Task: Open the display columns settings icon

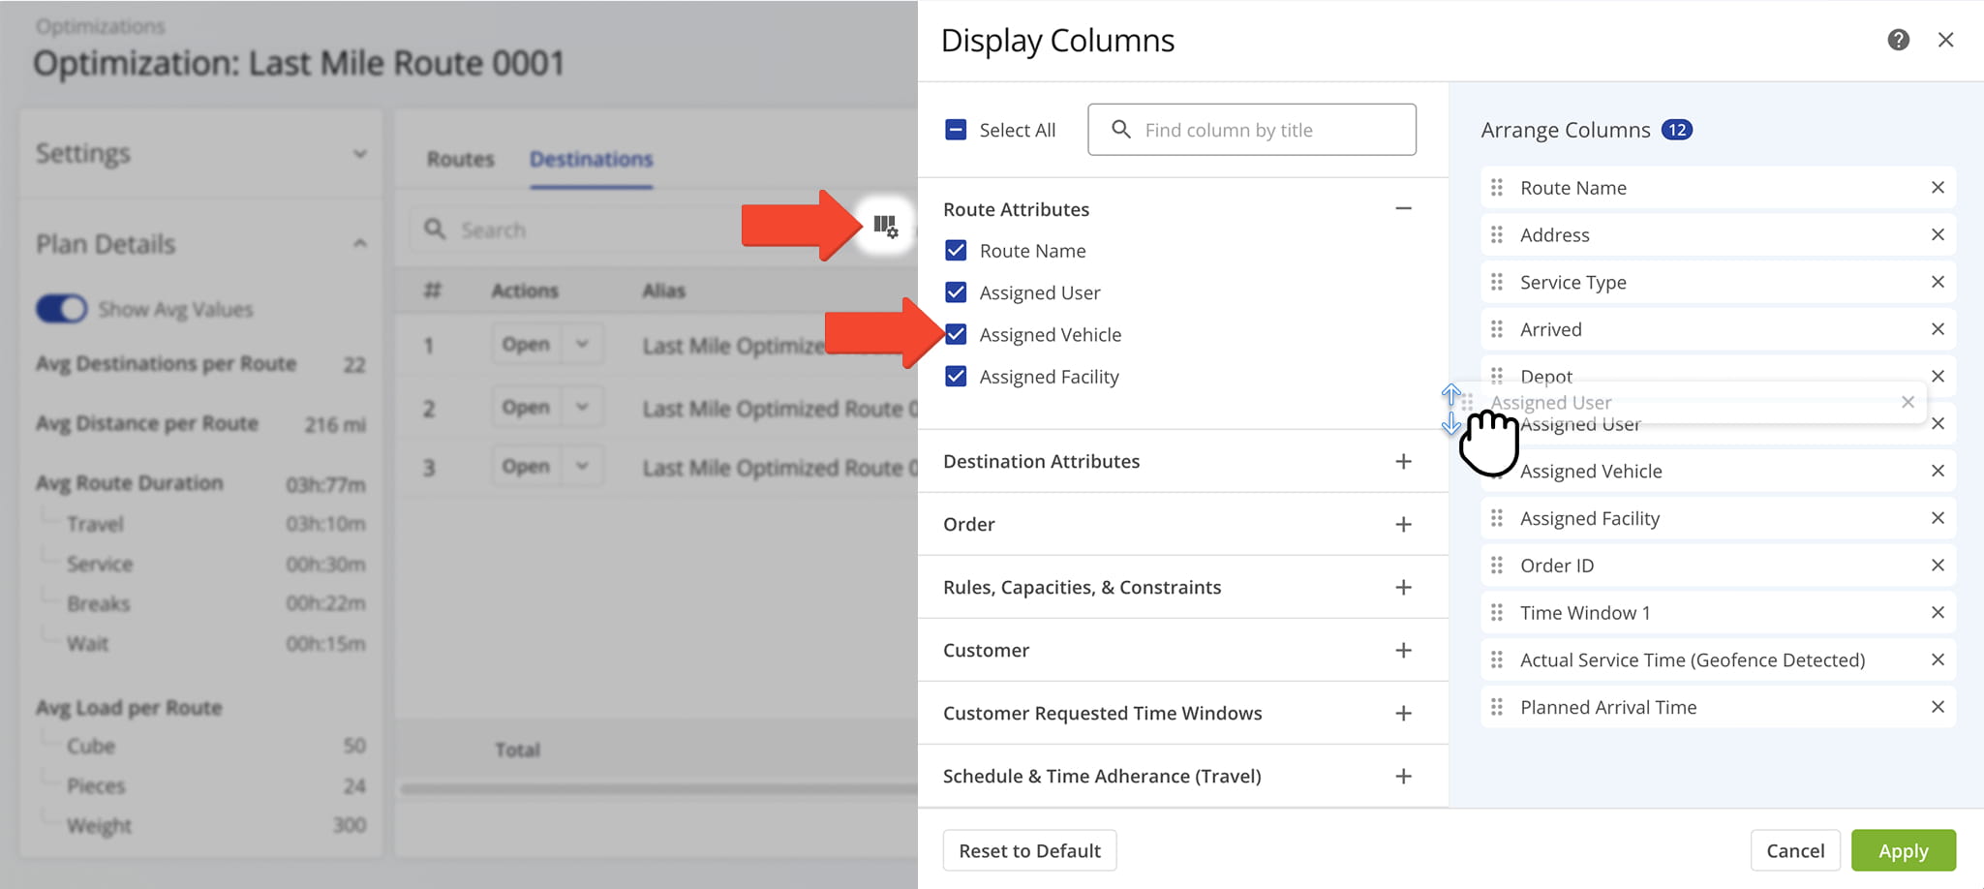Action: click(885, 227)
